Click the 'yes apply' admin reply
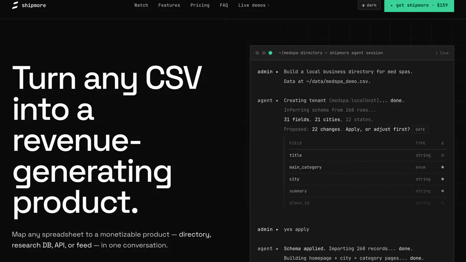Screen dimensions: 466x262 tap(296, 229)
